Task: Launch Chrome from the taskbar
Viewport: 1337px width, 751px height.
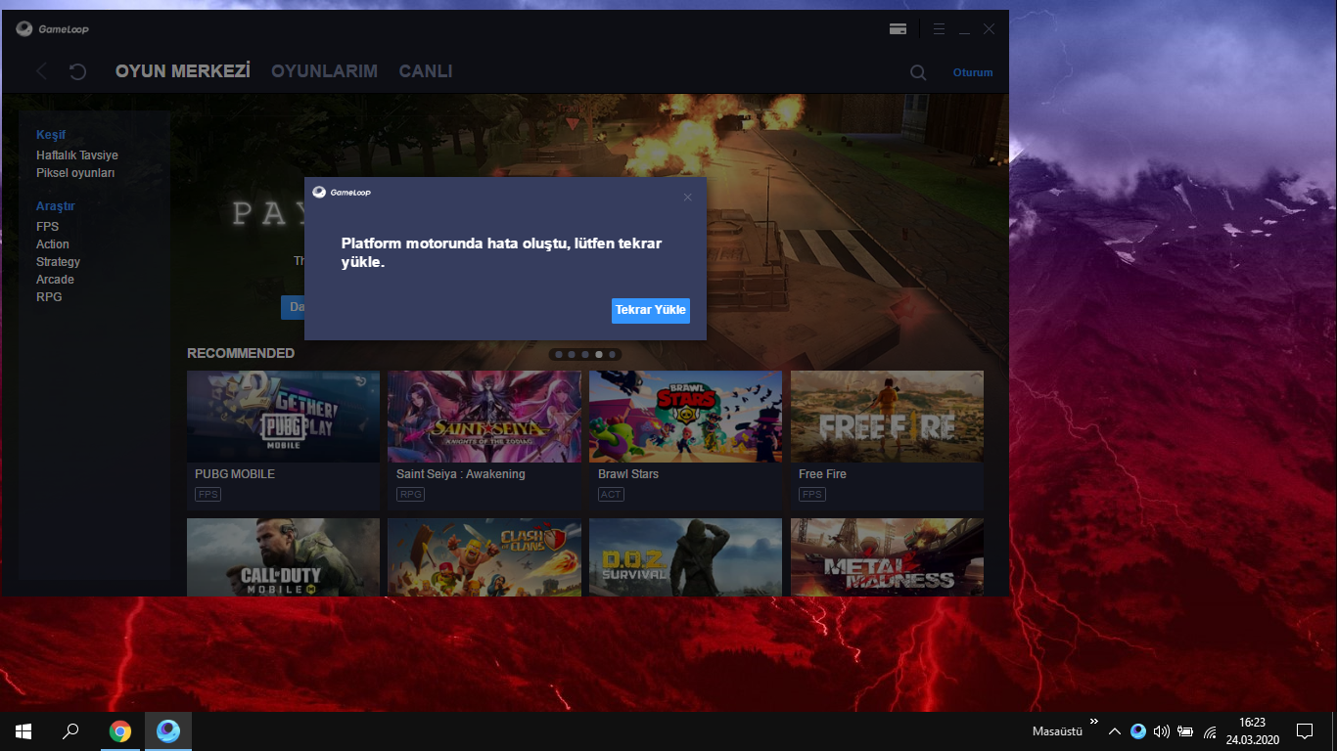Action: pos(120,731)
